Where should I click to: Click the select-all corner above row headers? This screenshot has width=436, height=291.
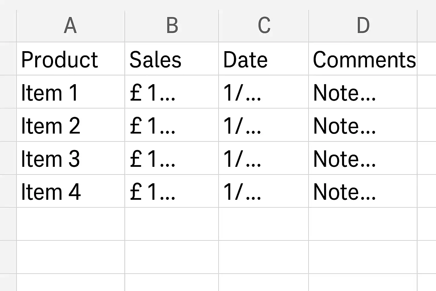[x=8, y=26]
